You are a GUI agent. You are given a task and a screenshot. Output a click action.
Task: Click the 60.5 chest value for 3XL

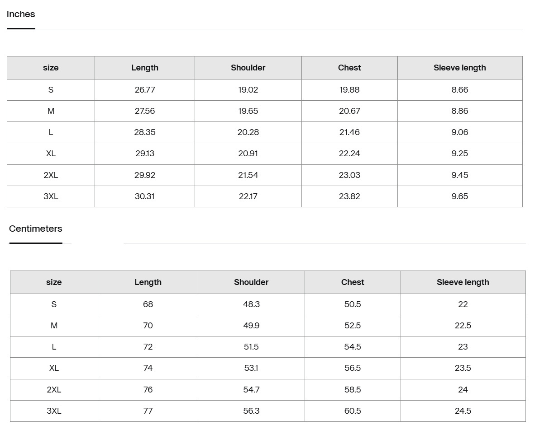point(353,411)
